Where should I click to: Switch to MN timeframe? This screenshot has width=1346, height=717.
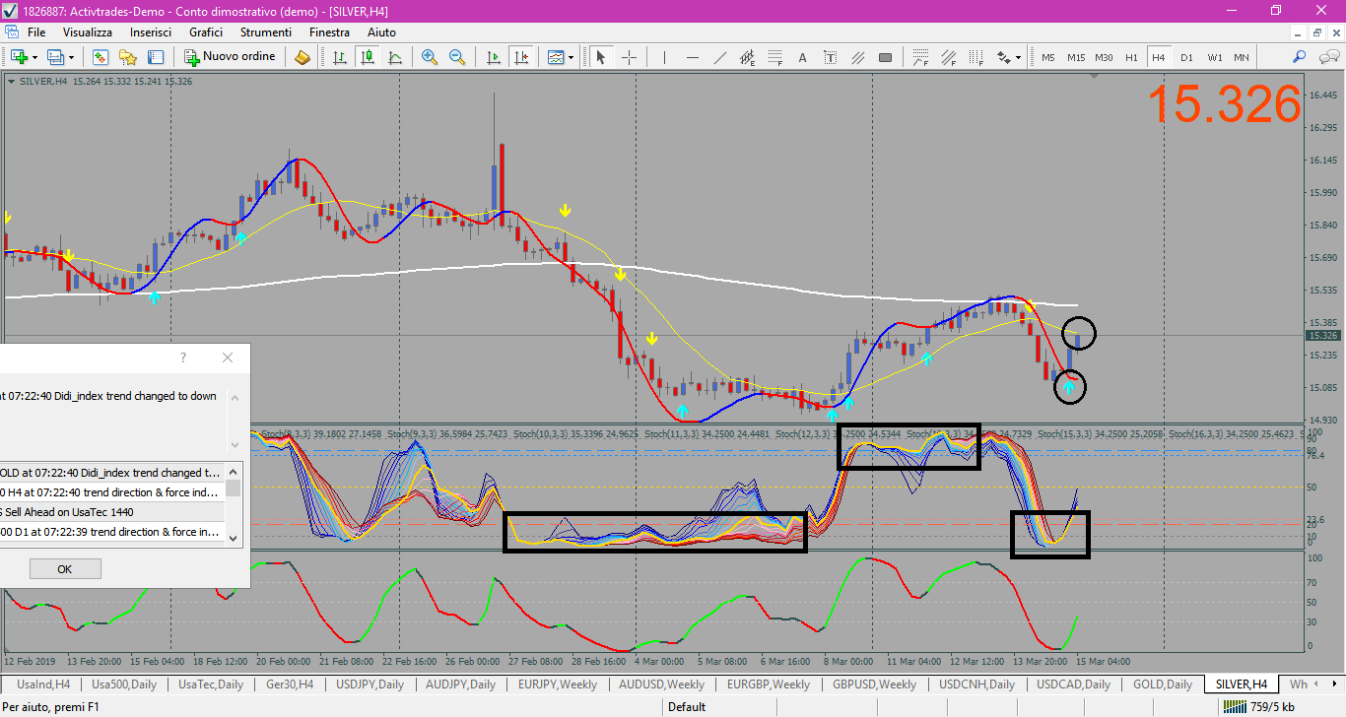tap(1242, 57)
